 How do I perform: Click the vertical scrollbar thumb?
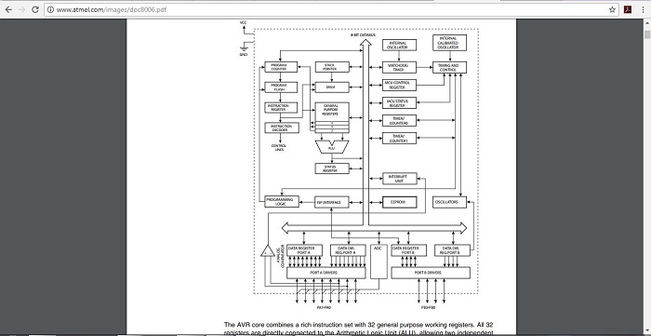click(x=647, y=34)
